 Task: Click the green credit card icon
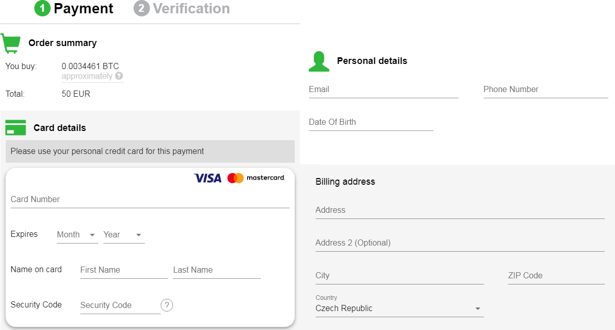click(15, 127)
